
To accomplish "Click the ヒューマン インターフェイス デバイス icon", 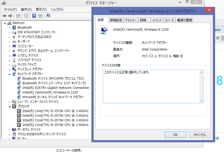I will pos(14,102).
